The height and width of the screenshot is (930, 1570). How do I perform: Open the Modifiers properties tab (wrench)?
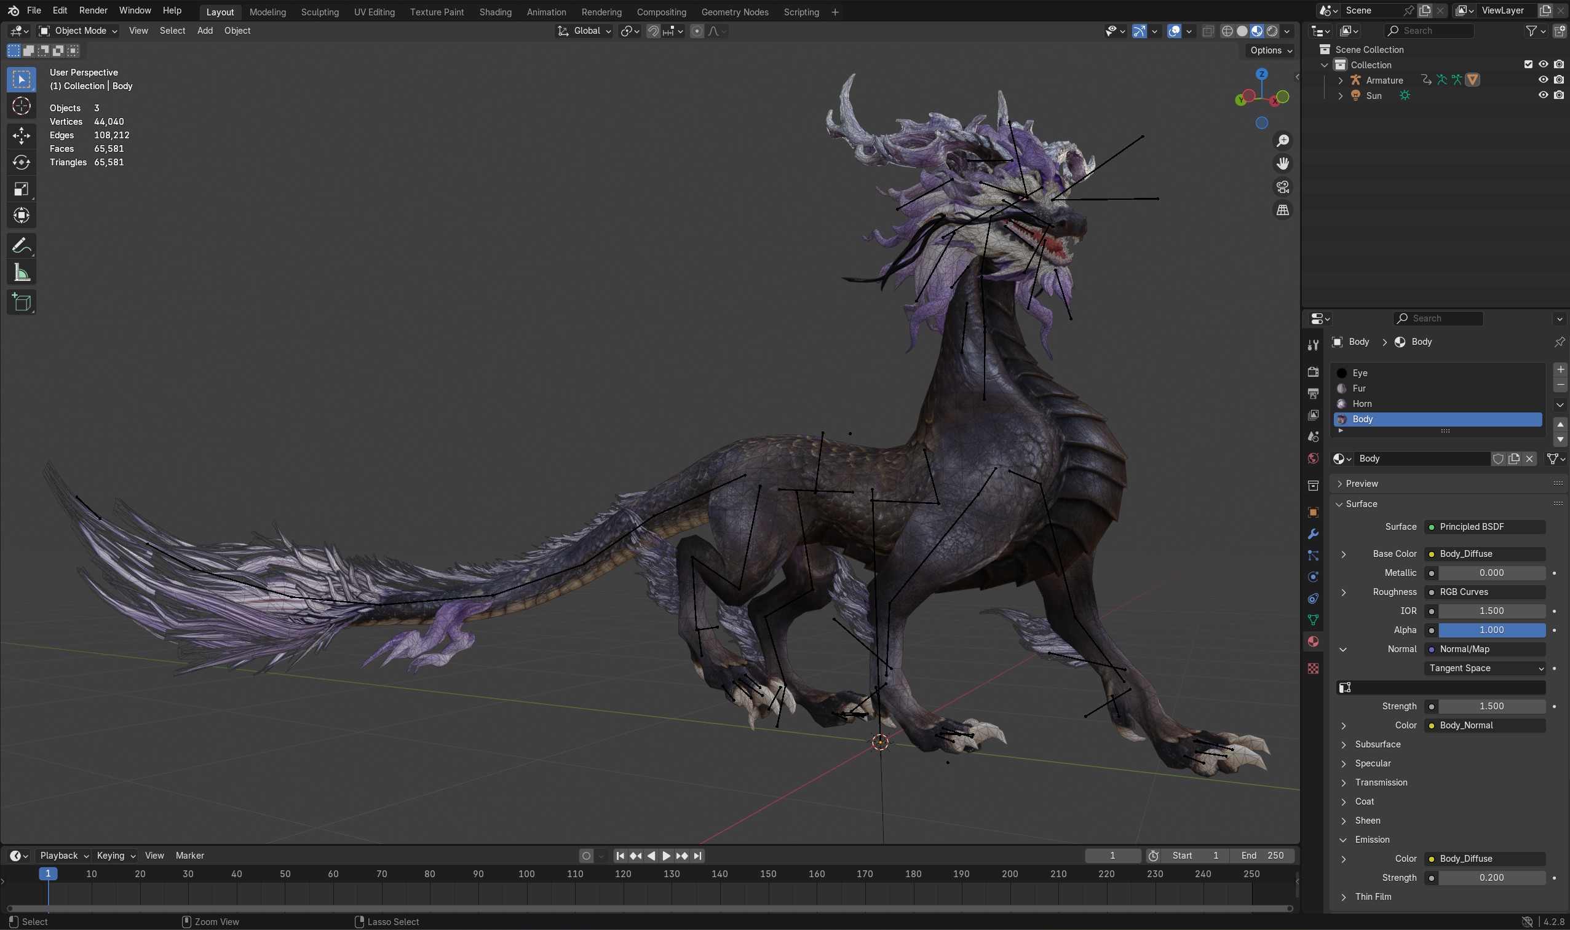pyautogui.click(x=1313, y=534)
